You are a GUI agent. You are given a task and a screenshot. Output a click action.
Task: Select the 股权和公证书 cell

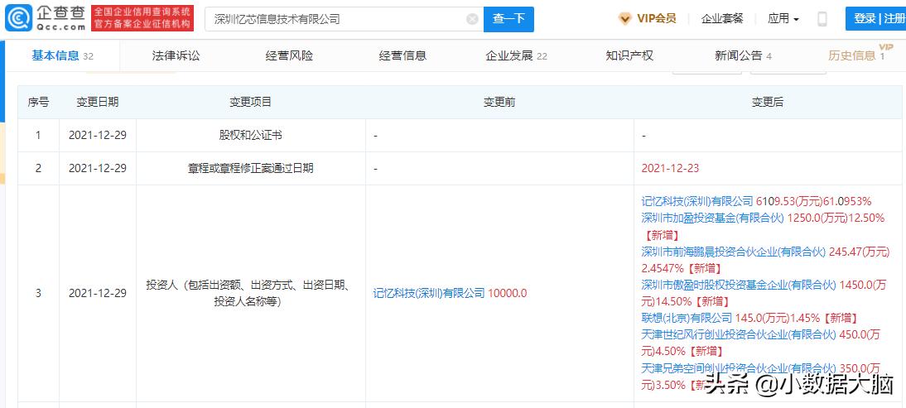coord(251,136)
